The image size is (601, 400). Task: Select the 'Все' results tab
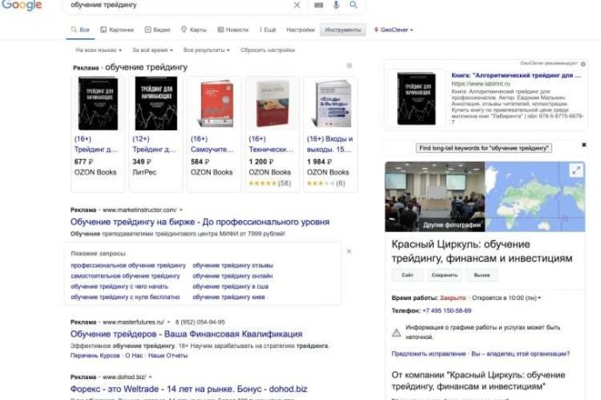pyautogui.click(x=80, y=30)
